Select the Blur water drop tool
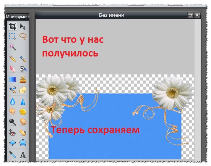Image resolution: width=211 pixels, height=166 pixels. [x=13, y=102]
